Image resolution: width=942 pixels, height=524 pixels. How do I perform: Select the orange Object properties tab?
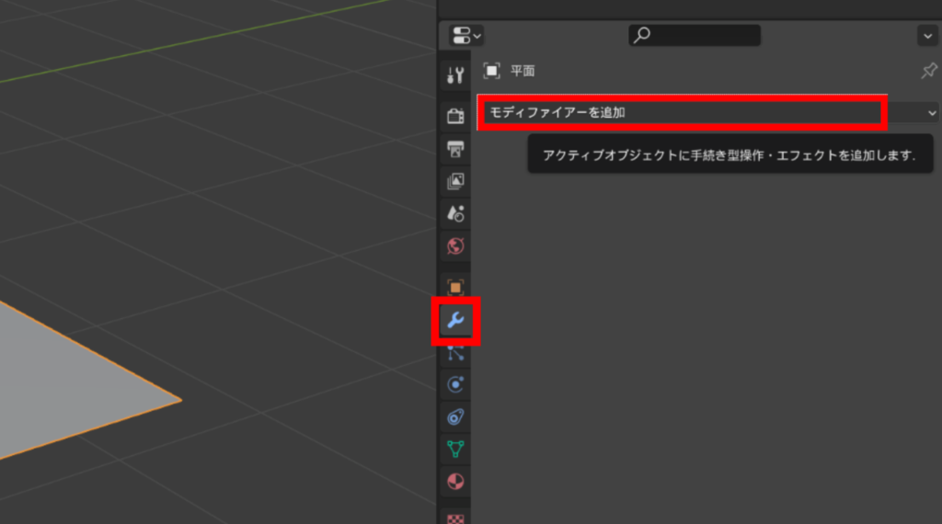(455, 288)
